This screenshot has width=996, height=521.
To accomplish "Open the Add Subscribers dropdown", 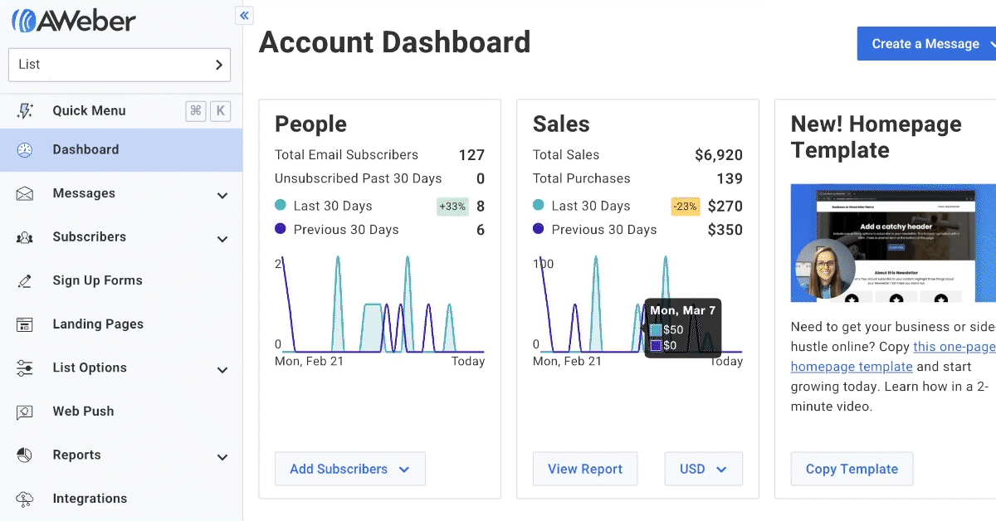I will pos(349,469).
